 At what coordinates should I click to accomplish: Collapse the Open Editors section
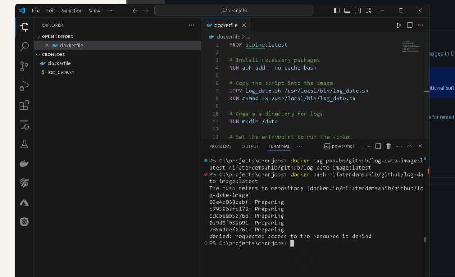[38, 36]
